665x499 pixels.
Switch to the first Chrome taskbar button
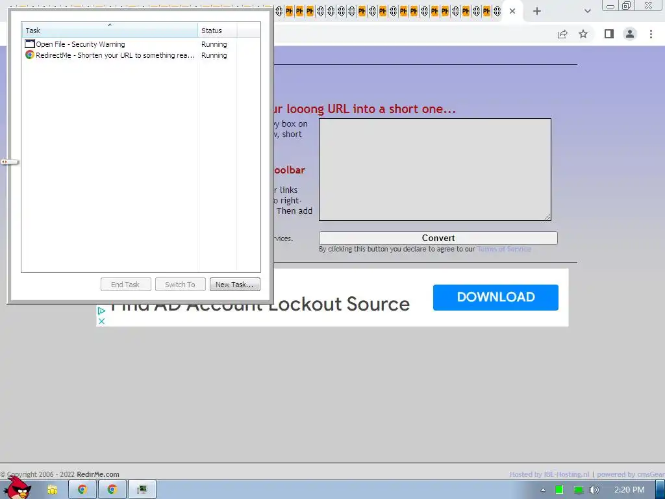click(x=82, y=490)
